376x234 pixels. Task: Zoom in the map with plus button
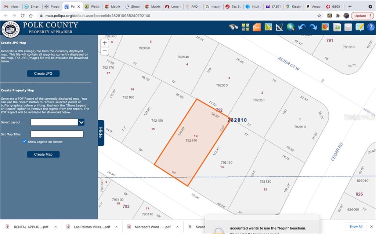(105, 43)
